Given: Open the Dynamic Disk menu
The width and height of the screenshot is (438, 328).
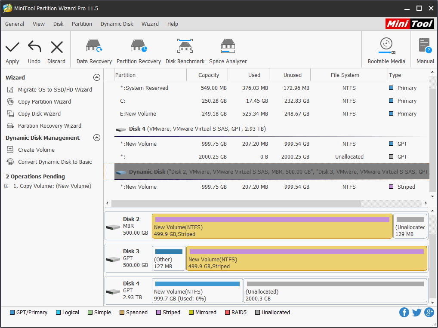Looking at the screenshot, I should tap(117, 24).
